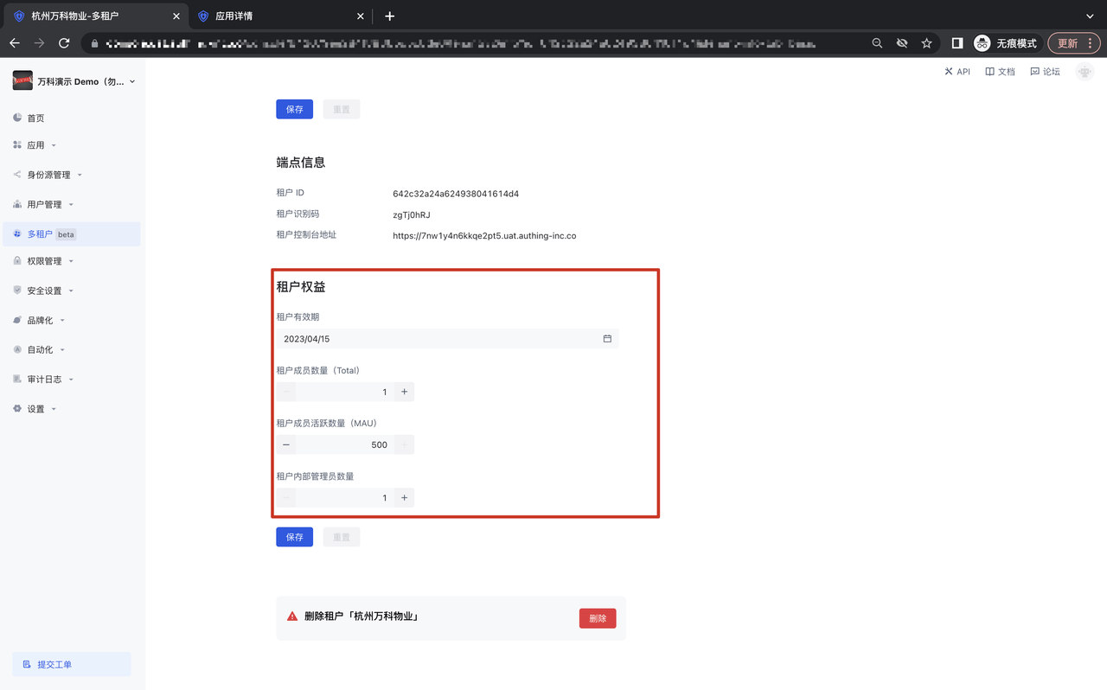Screen dimensions: 1107x690
Task: Click the 租户成员活跃数量 value field showing 500
Action: tap(344, 444)
